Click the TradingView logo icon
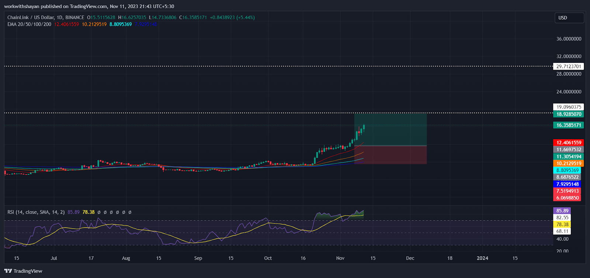Screen dimensions: 590x278 [8, 271]
